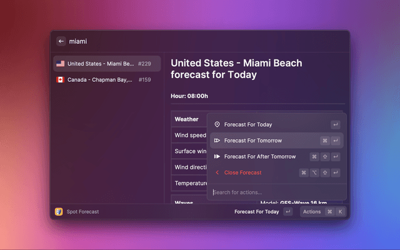
Task: Click the Canada flag icon
Action: [60, 80]
